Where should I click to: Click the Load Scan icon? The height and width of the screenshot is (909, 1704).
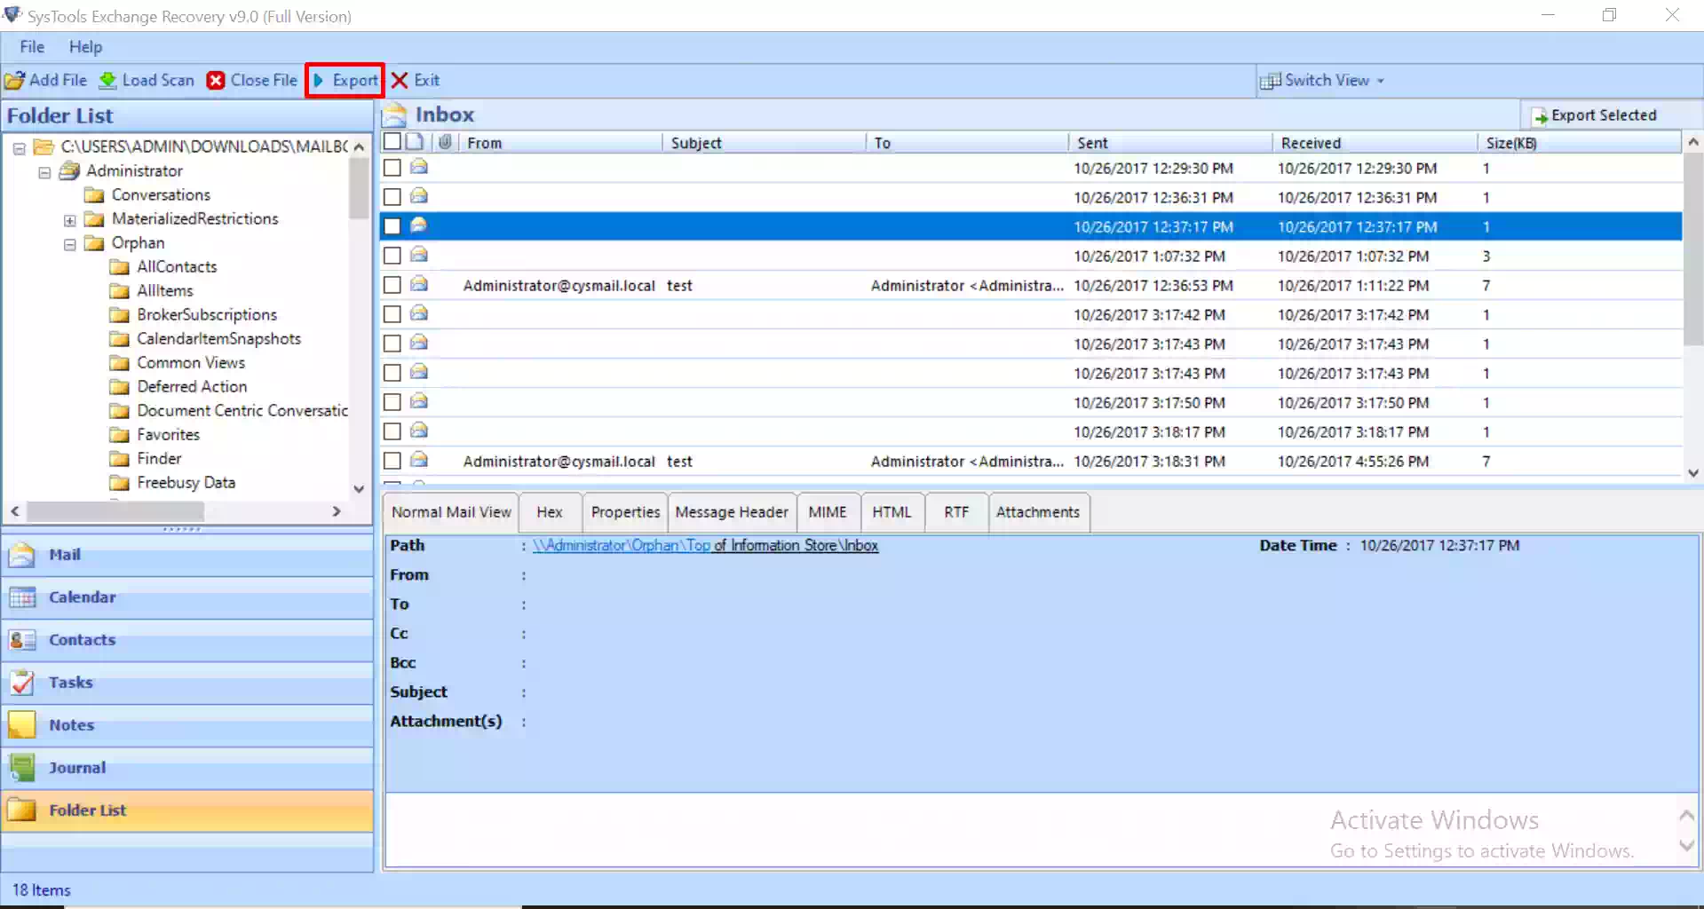click(x=107, y=81)
